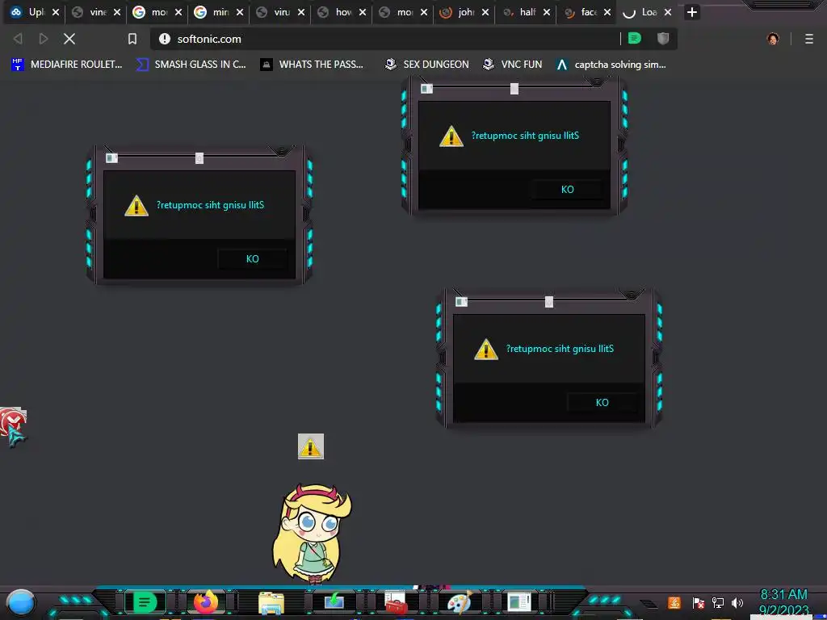827x620 pixels.
Task: Open the green chat app in taskbar
Action: [x=145, y=602]
